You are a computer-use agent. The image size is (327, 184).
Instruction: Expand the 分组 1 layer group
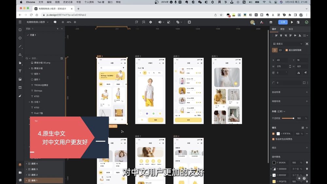29,102
